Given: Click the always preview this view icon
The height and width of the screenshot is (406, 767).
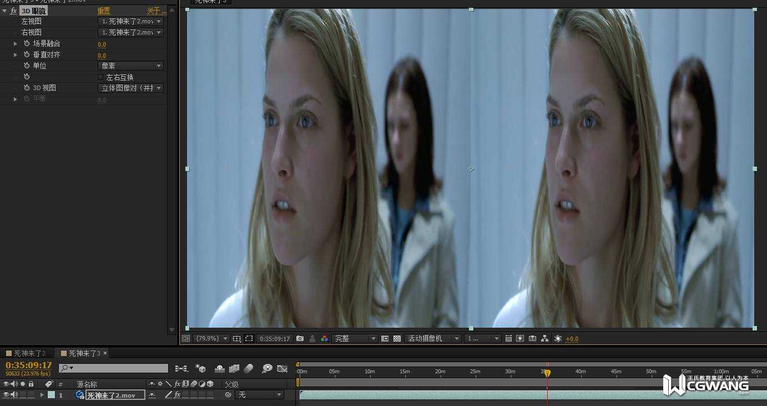Looking at the screenshot, I should tap(186, 338).
